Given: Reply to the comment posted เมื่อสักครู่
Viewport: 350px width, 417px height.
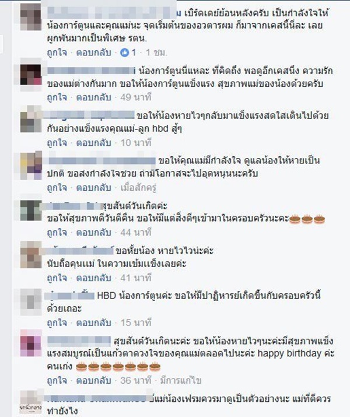Looking at the screenshot, I should [x=93, y=188].
